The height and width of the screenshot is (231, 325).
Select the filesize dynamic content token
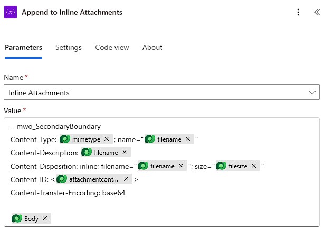click(x=238, y=166)
